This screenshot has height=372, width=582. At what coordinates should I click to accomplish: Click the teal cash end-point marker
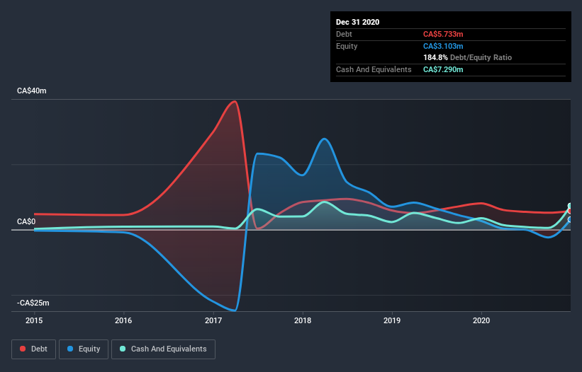point(570,206)
